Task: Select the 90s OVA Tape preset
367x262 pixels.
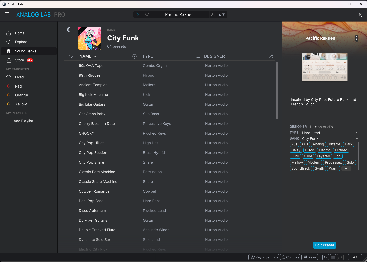Action: pos(170,66)
